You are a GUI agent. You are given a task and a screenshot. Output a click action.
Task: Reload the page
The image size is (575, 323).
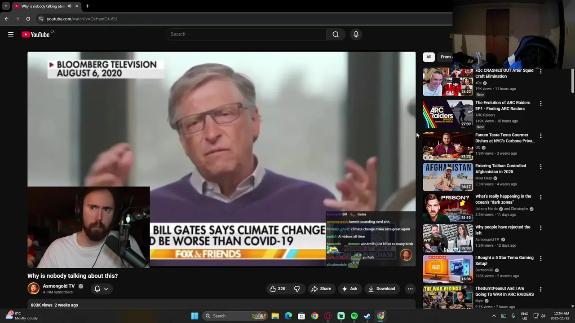pyautogui.click(x=28, y=19)
